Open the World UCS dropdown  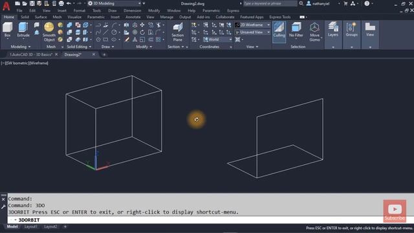point(217,39)
